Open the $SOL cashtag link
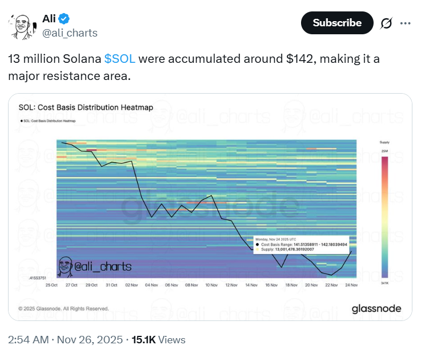421x353 pixels. coord(120,59)
